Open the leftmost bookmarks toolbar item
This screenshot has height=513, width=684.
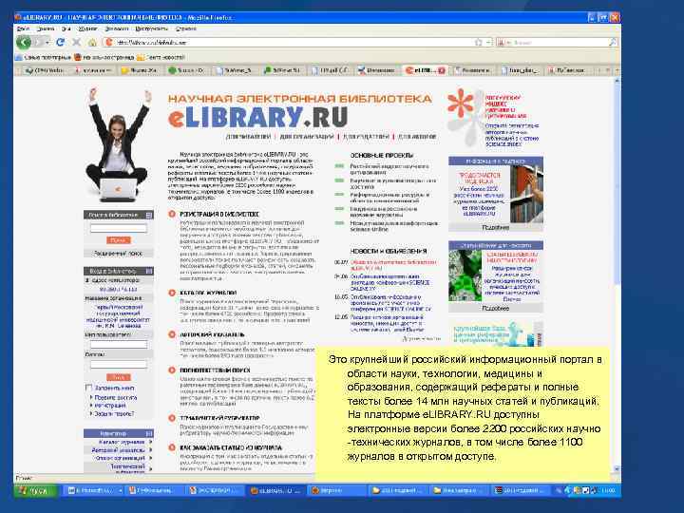pyautogui.click(x=43, y=57)
